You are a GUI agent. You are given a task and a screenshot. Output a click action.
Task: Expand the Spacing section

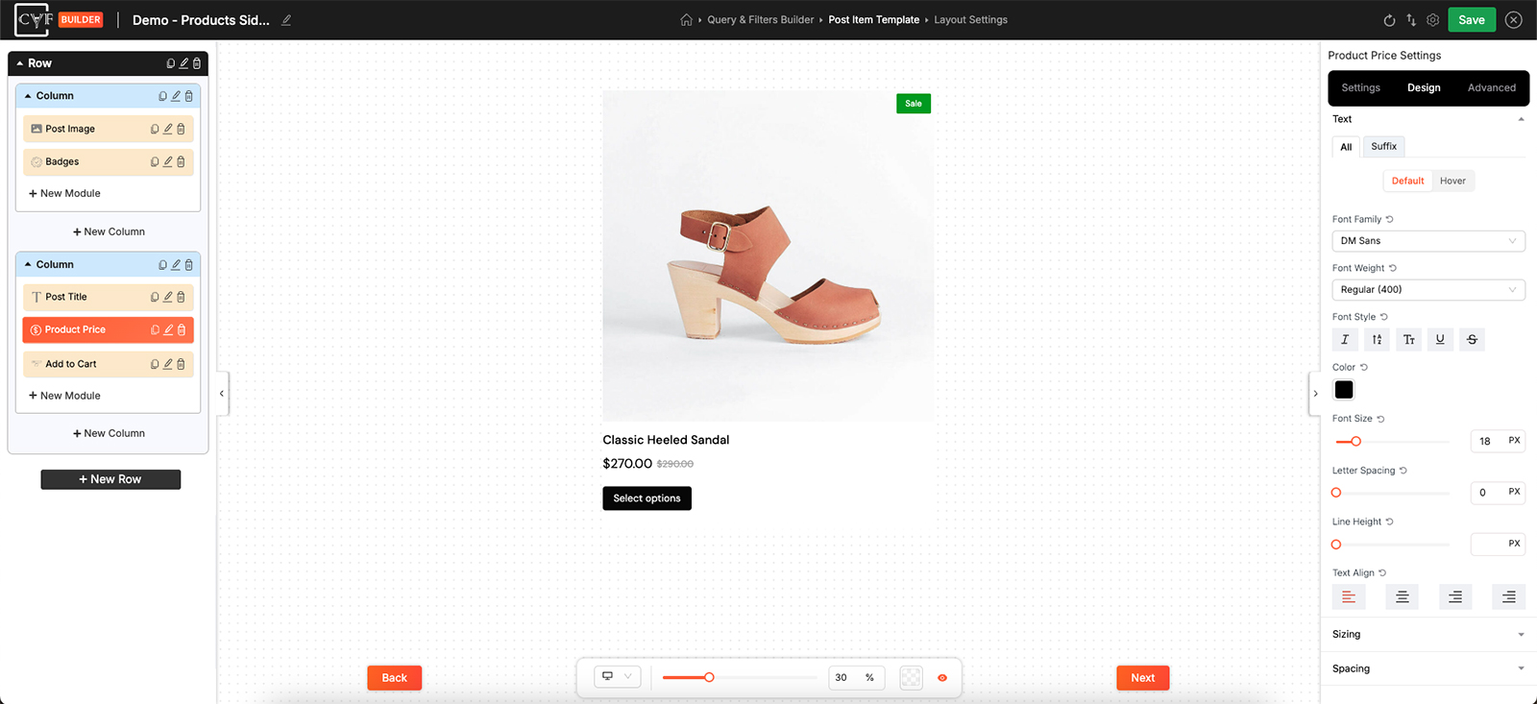click(1428, 669)
